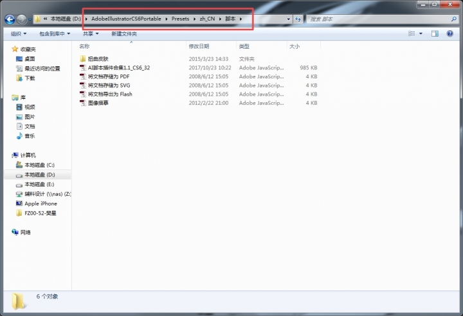Sort files by 大小 column header
Image resolution: width=463 pixels, height=316 pixels.
click(x=295, y=47)
